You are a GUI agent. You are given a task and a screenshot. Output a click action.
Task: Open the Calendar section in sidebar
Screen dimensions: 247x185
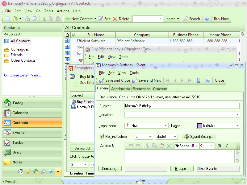tap(20, 113)
